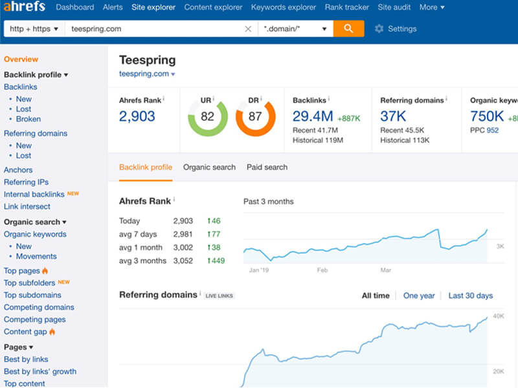Open Broken backlinks in the sidebar
The width and height of the screenshot is (518, 388).
tap(28, 119)
